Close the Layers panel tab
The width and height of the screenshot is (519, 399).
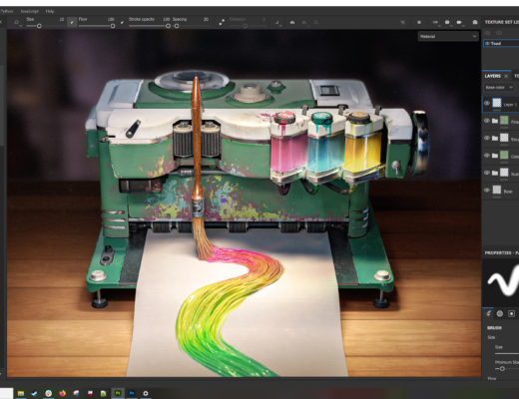[506, 76]
